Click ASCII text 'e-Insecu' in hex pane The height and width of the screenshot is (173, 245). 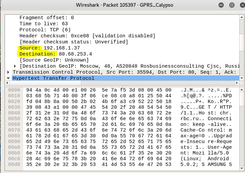coord(192,141)
